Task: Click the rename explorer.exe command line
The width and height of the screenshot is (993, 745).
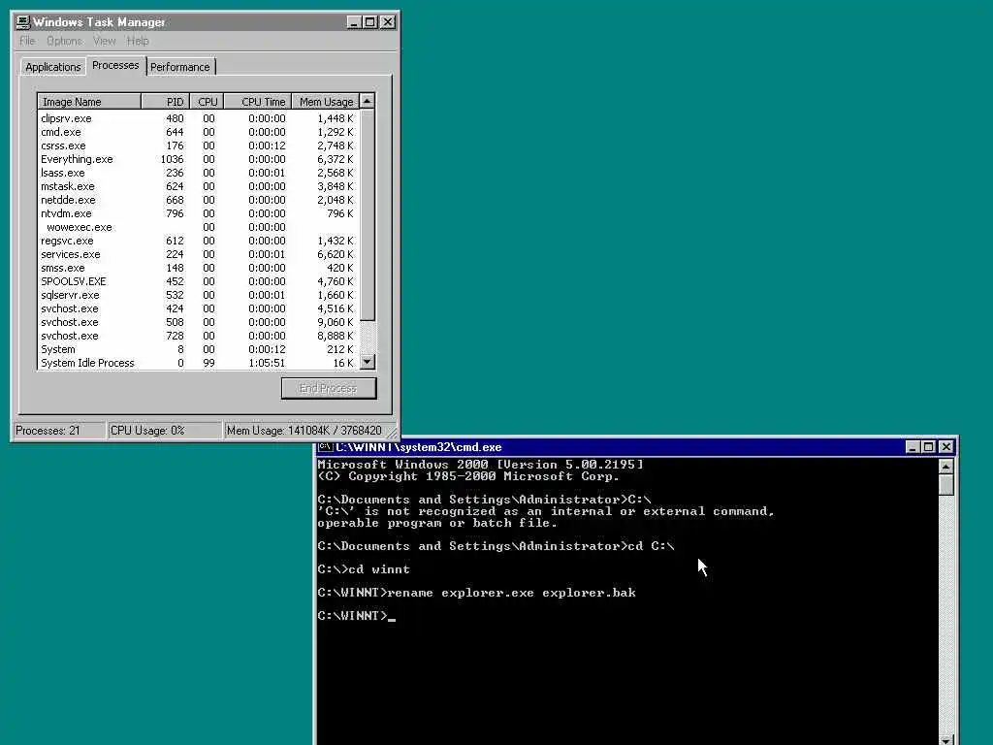Action: coord(477,593)
